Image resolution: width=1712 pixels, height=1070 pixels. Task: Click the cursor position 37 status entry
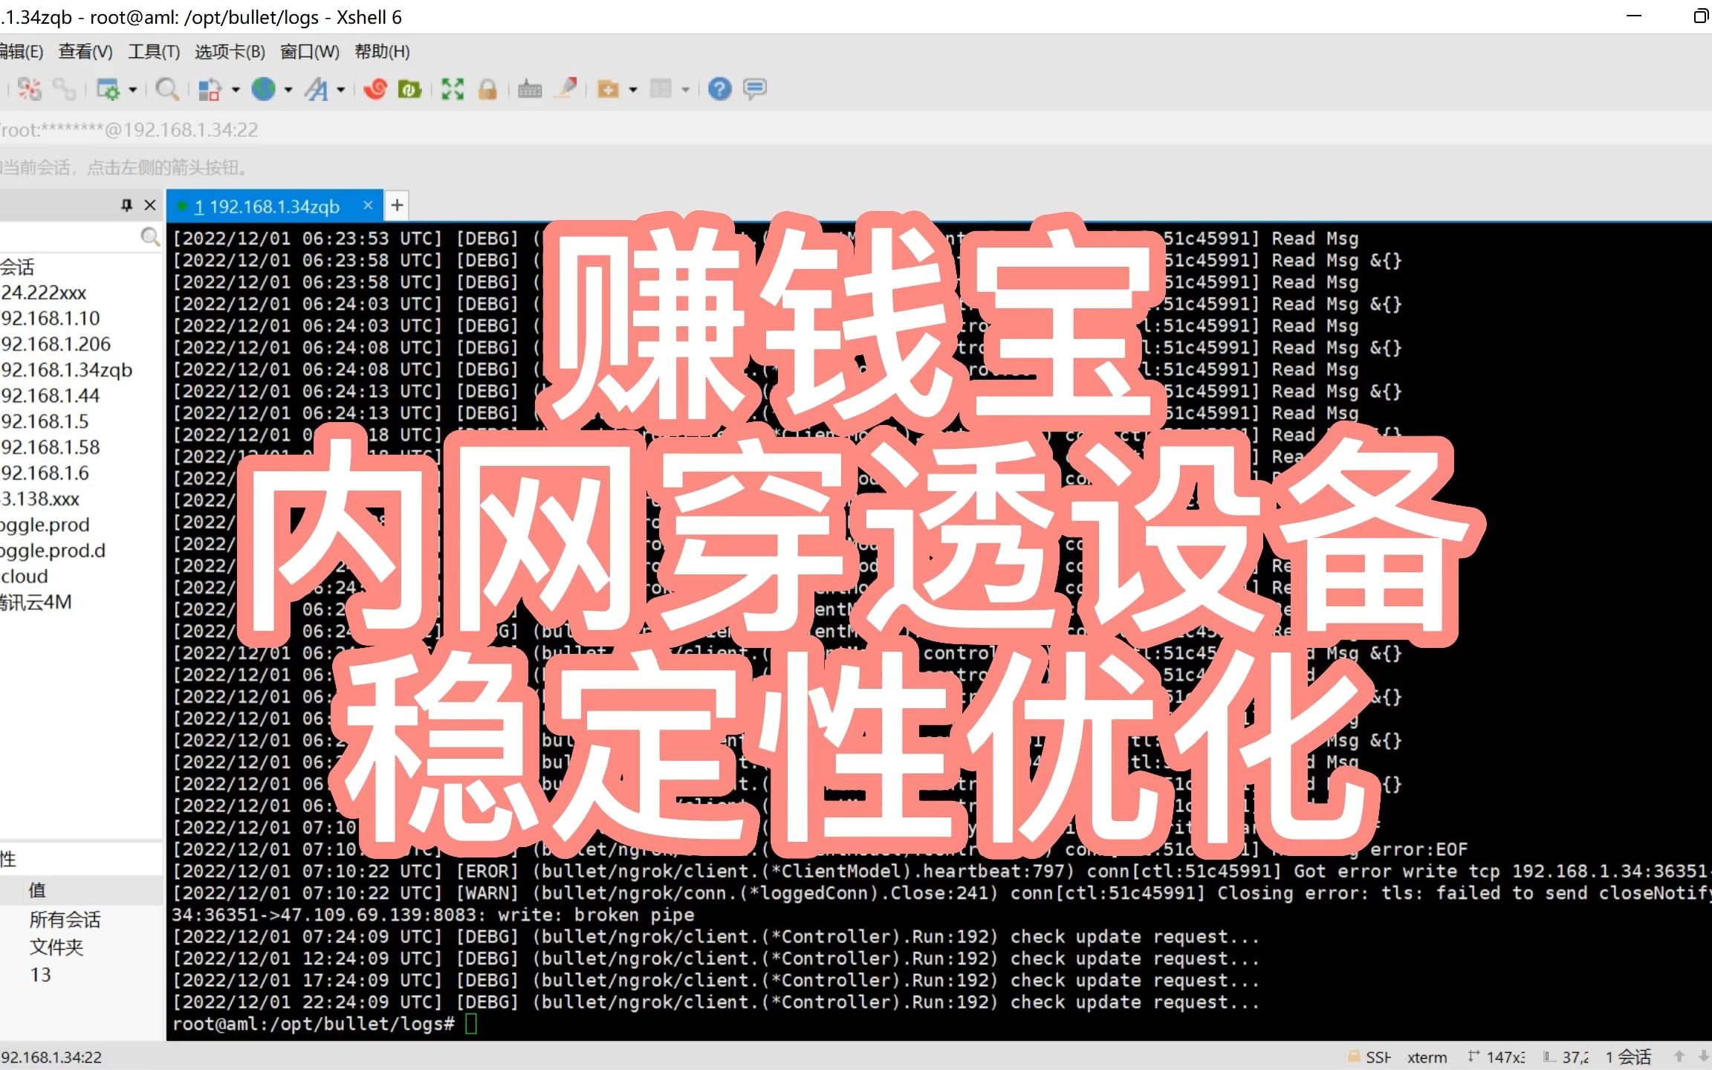pos(1566,1057)
